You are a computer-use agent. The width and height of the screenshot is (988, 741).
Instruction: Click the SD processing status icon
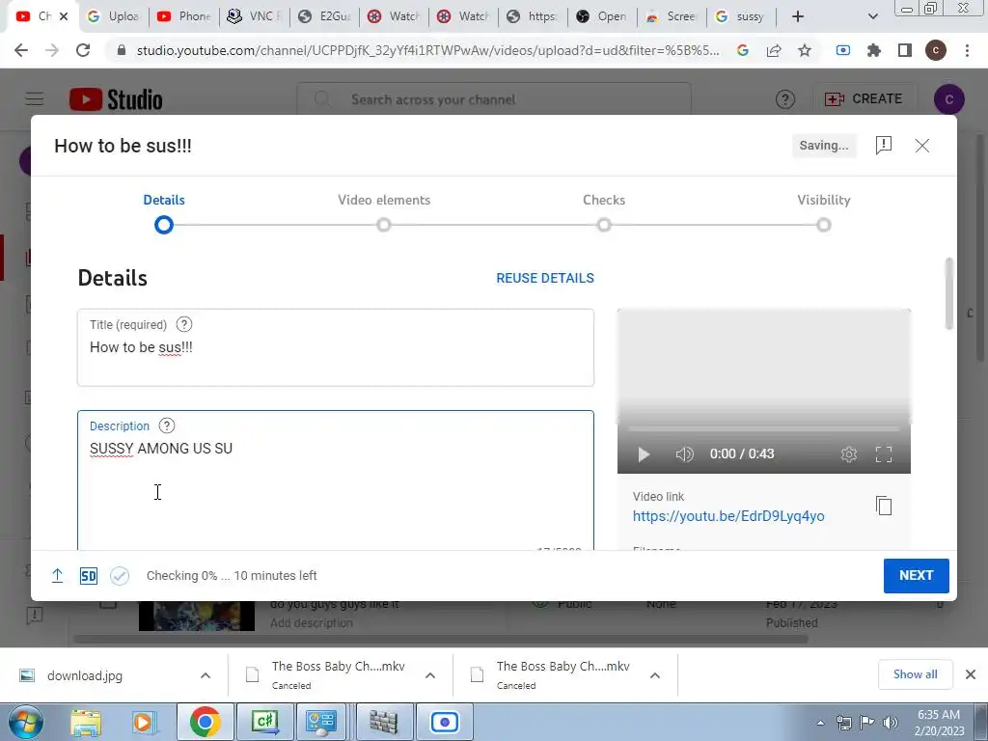[88, 576]
